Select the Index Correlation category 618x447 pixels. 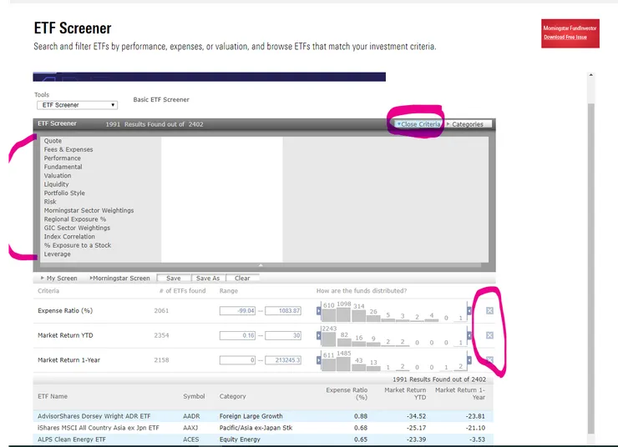coord(69,237)
